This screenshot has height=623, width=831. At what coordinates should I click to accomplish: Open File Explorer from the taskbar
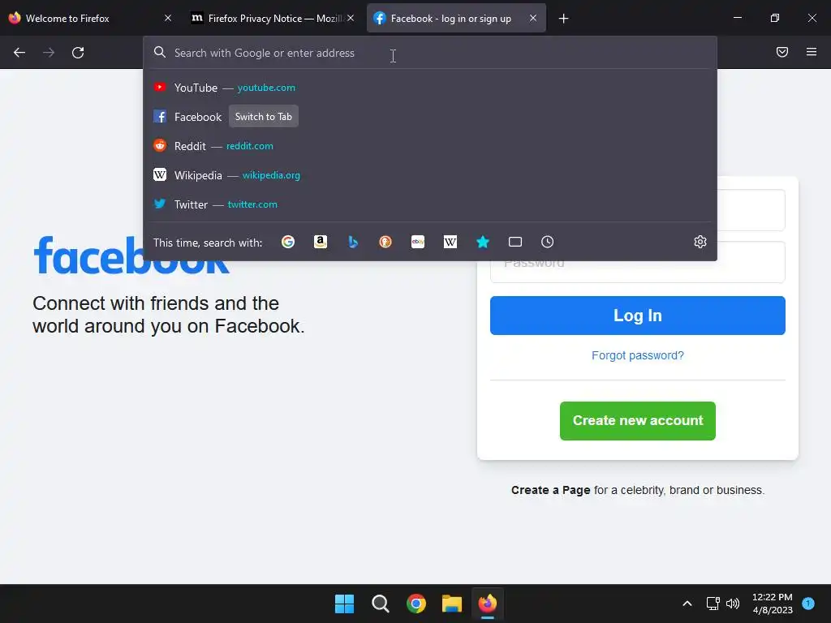click(452, 604)
